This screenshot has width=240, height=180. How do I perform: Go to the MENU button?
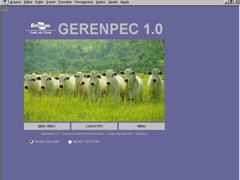click(142, 126)
